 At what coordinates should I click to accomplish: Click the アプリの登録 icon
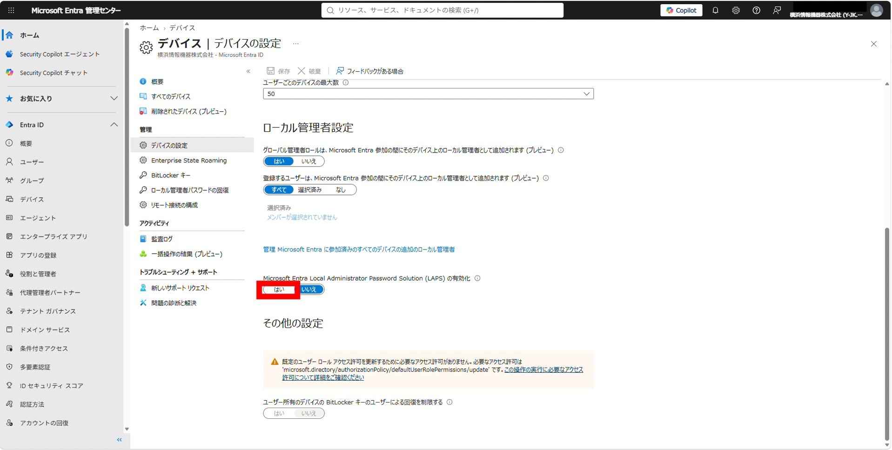coord(9,255)
